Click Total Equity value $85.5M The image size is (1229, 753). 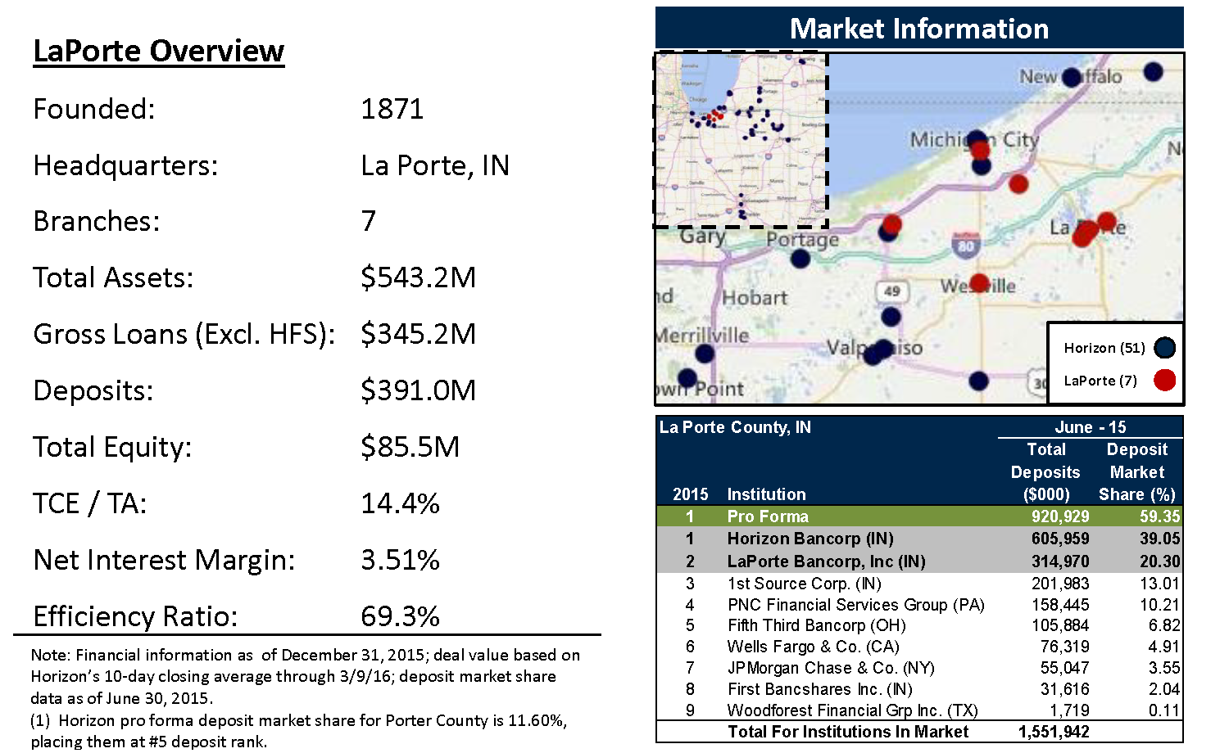[410, 447]
